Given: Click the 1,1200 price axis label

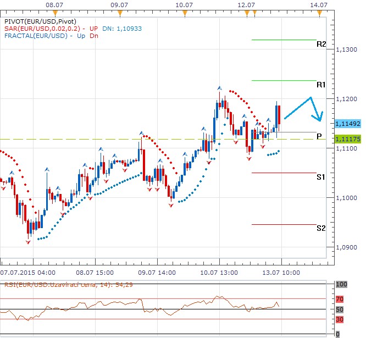Looking at the screenshot, I should pyautogui.click(x=346, y=99).
